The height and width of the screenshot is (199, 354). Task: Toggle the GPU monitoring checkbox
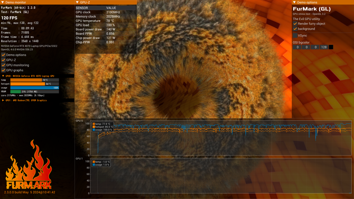(x=3, y=65)
